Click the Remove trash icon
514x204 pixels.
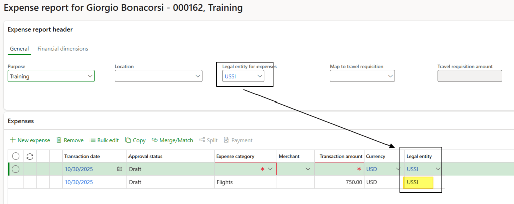click(x=59, y=140)
